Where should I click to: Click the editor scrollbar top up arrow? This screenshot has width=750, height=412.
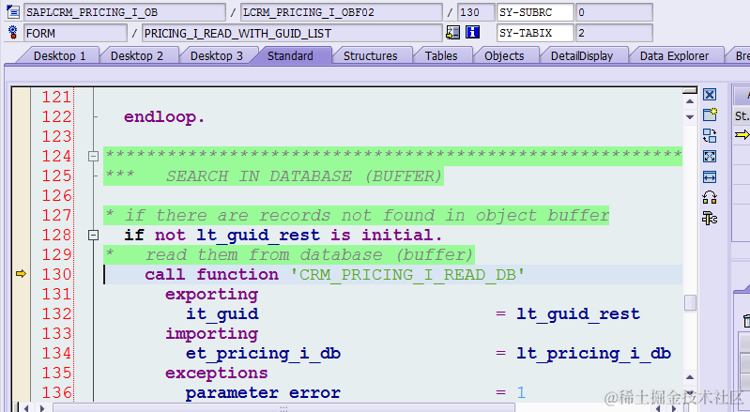click(x=690, y=101)
